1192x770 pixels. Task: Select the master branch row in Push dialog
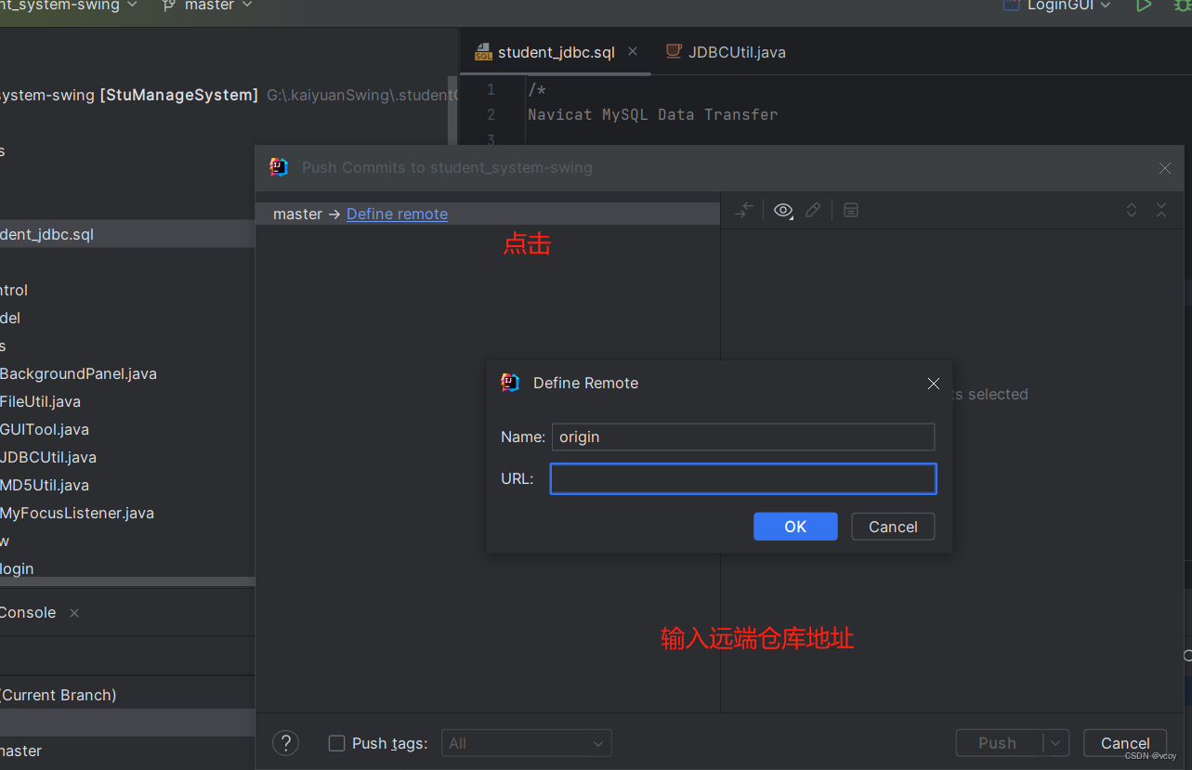click(x=488, y=214)
